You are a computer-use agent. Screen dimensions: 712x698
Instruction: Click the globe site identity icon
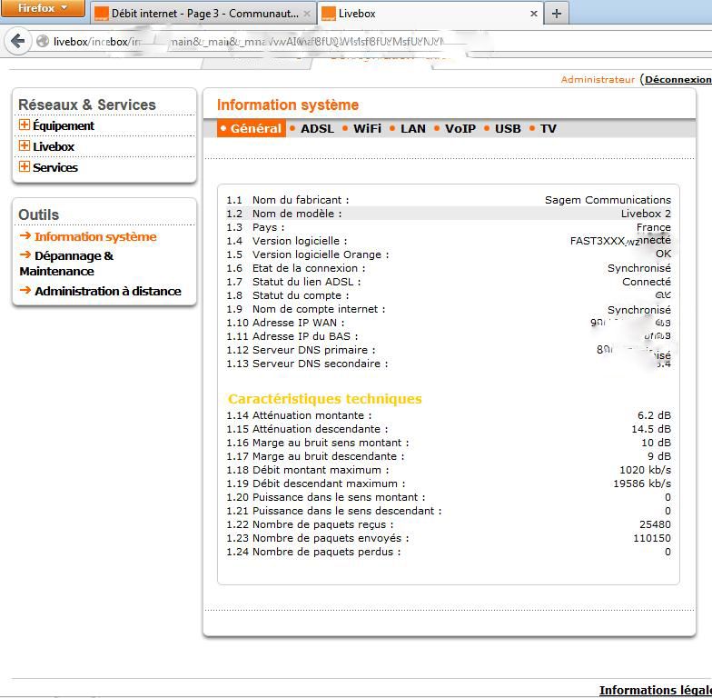coord(43,42)
